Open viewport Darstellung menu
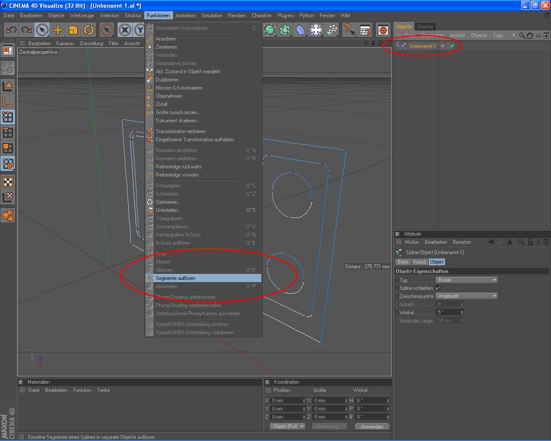Screen dimensions: 551x441 coord(92,43)
